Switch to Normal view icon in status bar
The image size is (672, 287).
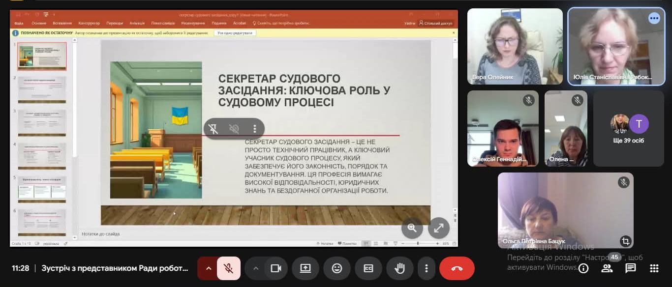(366, 243)
